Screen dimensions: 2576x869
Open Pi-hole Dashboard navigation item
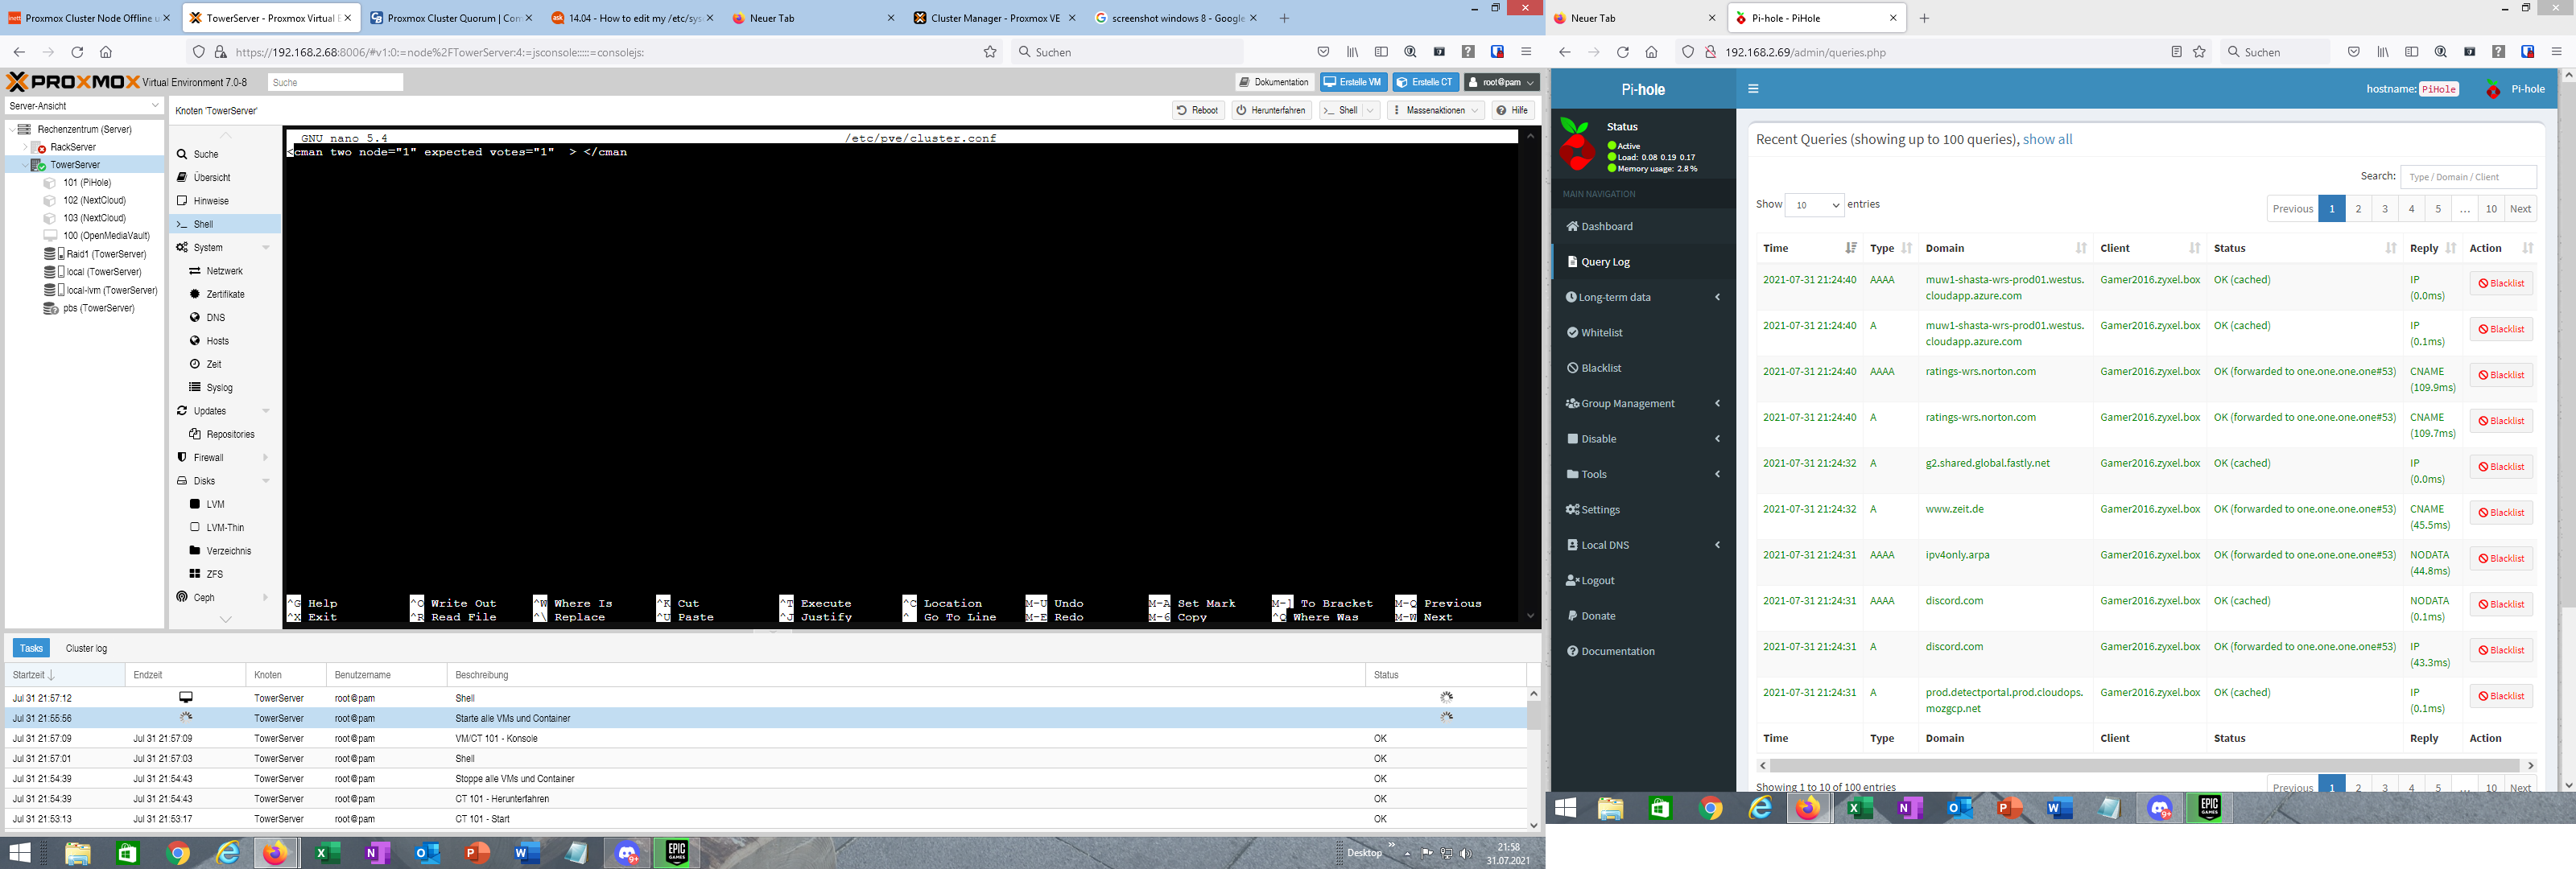pos(1606,226)
